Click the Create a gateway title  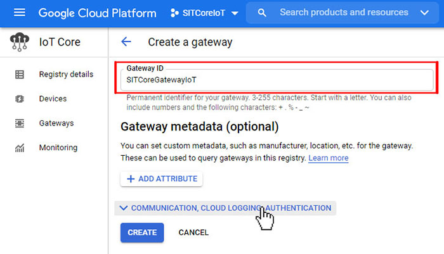pyautogui.click(x=190, y=42)
